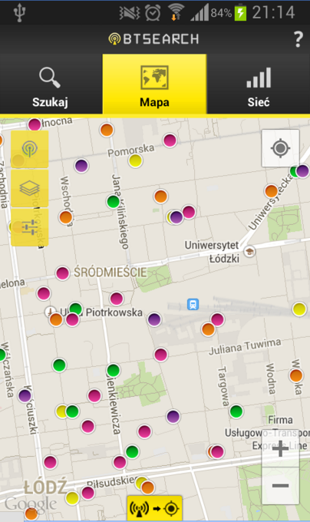The width and height of the screenshot is (310, 522).
Task: Select orange marker right of Wodna street
Action: coord(295,376)
